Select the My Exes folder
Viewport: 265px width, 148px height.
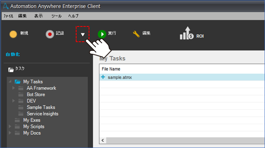click(x=32, y=120)
